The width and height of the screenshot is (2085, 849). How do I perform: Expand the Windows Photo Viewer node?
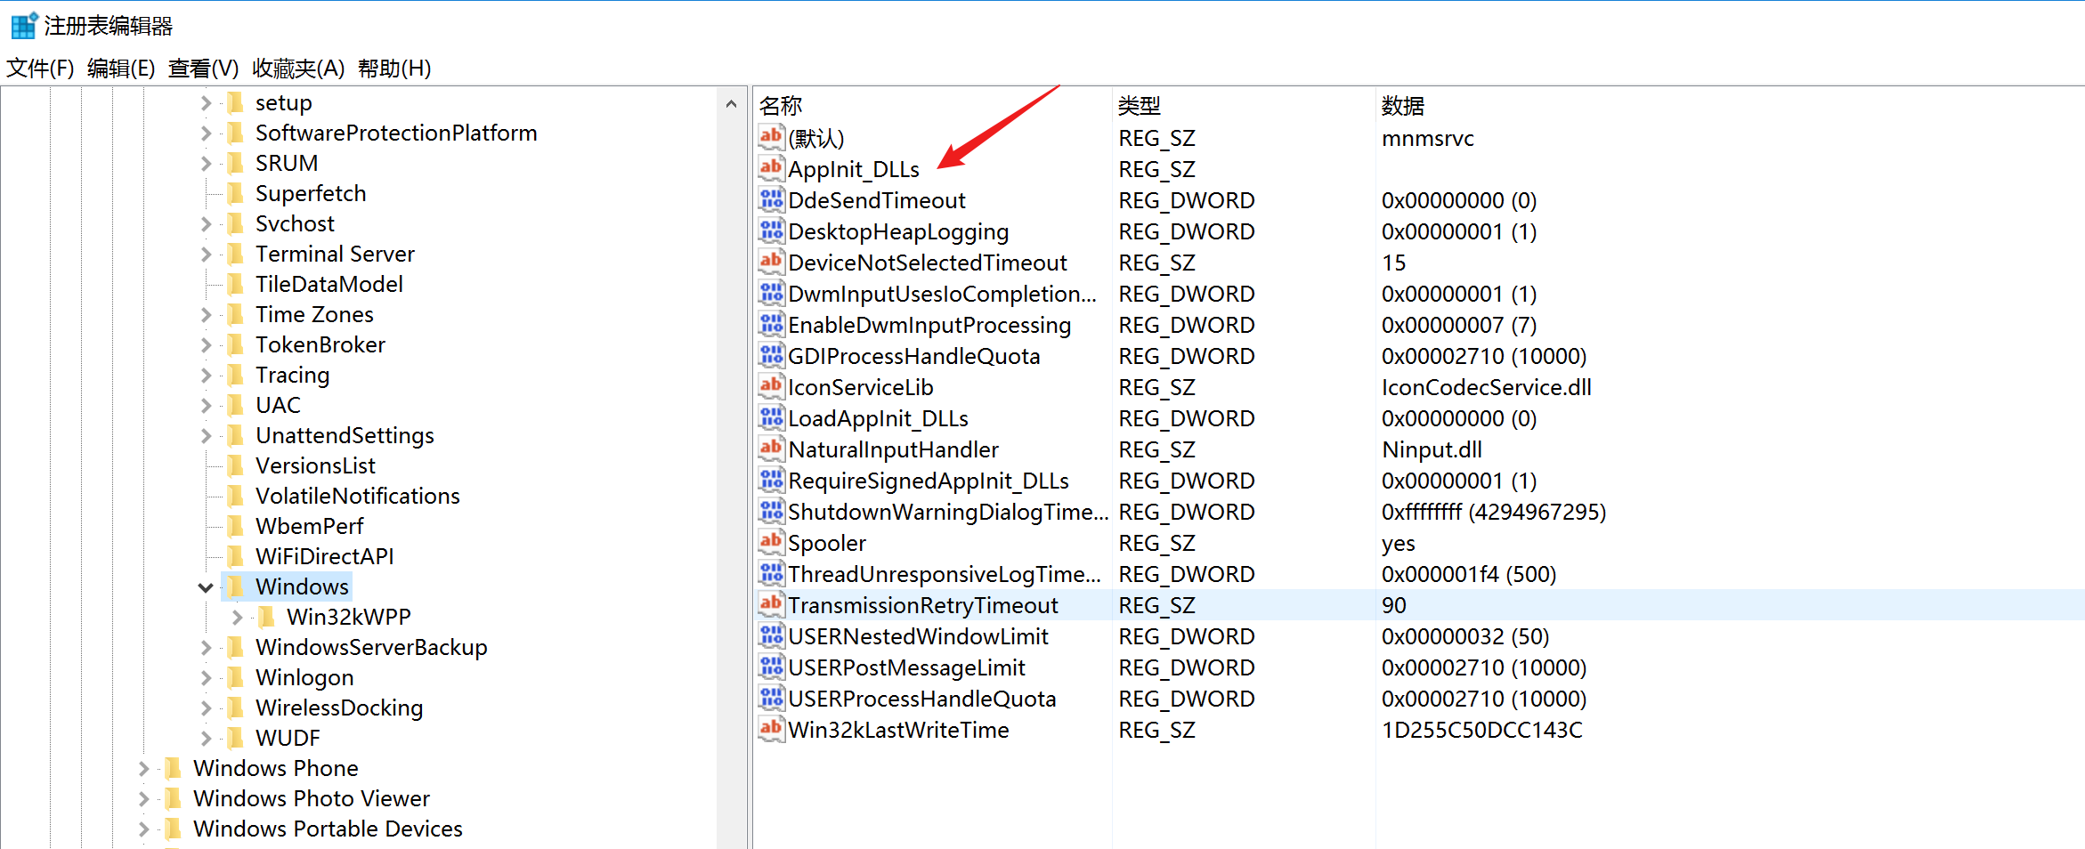(143, 799)
